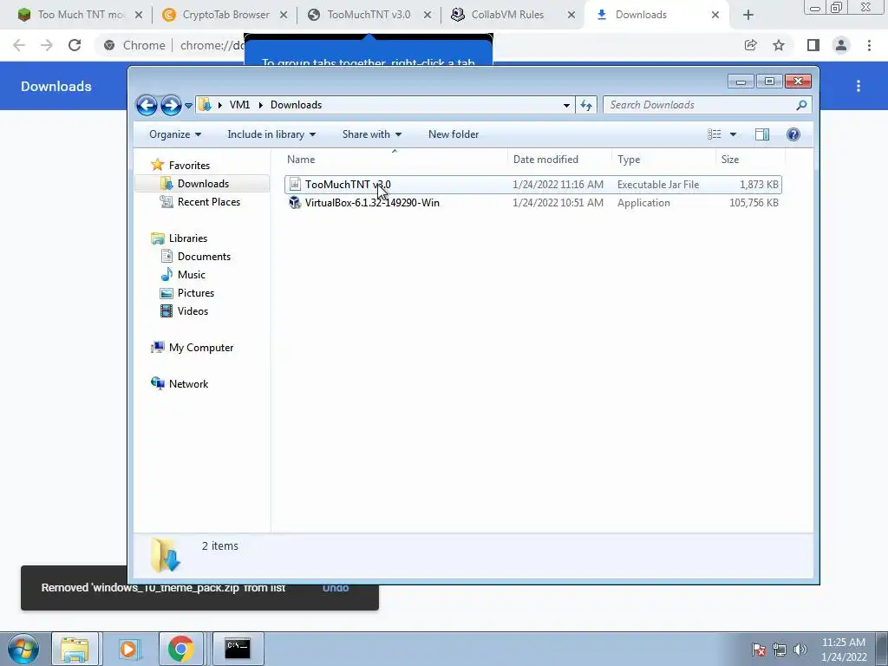Click the network tray icon
Screen dimensions: 888x666
(x=780, y=650)
